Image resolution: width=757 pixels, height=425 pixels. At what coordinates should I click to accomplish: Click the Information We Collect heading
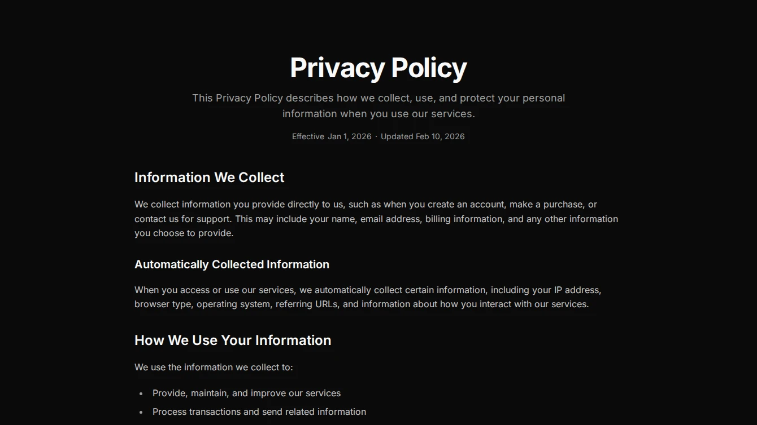tap(209, 178)
